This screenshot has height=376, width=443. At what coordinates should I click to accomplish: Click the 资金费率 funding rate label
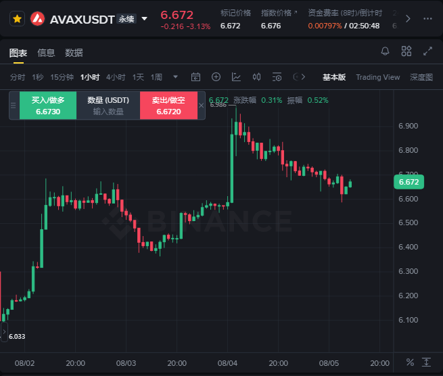(x=345, y=13)
